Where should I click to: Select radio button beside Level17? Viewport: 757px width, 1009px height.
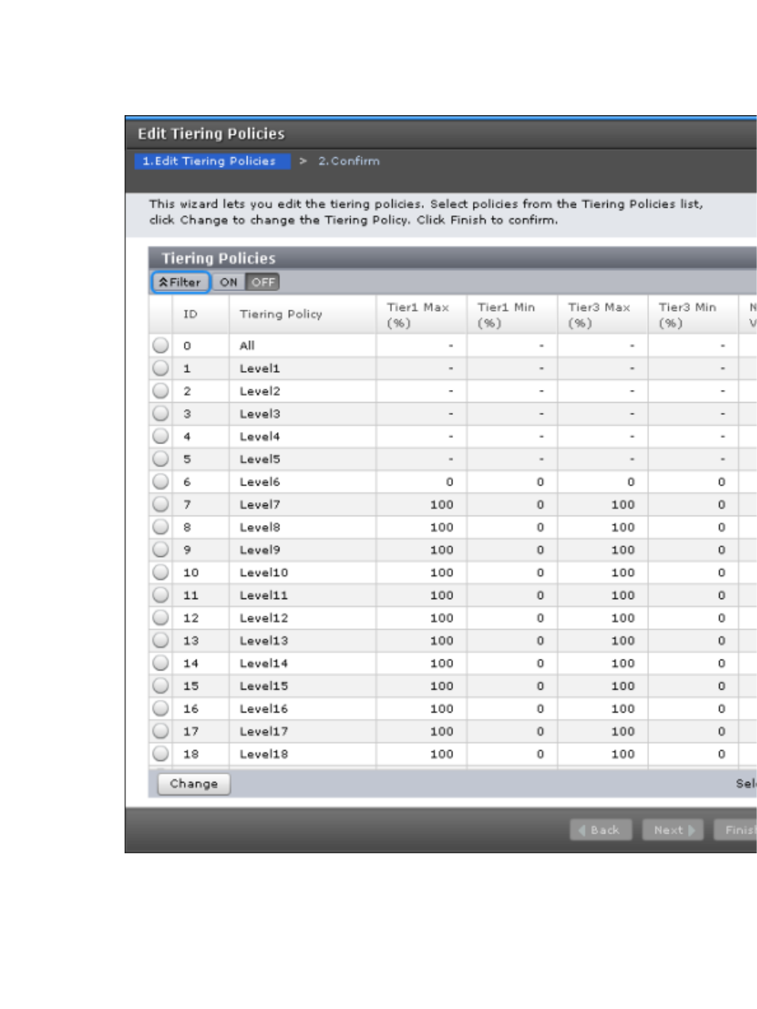160,730
